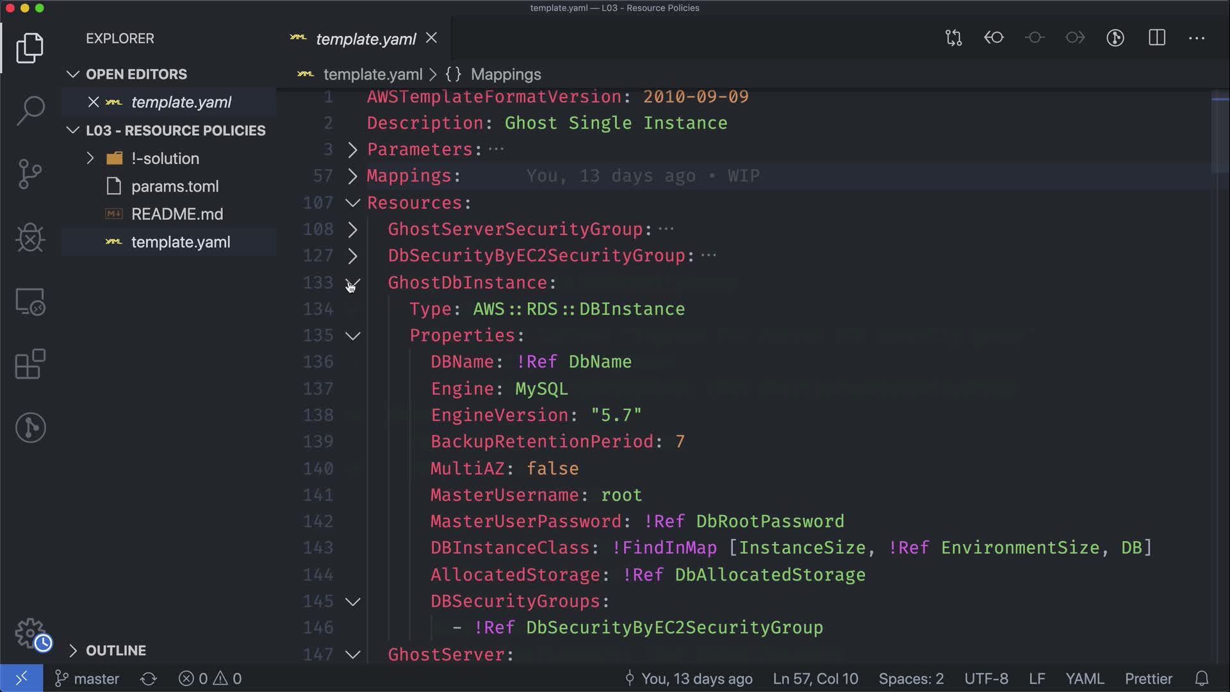Select the template.yaml editor tab
1230x692 pixels.
click(365, 39)
